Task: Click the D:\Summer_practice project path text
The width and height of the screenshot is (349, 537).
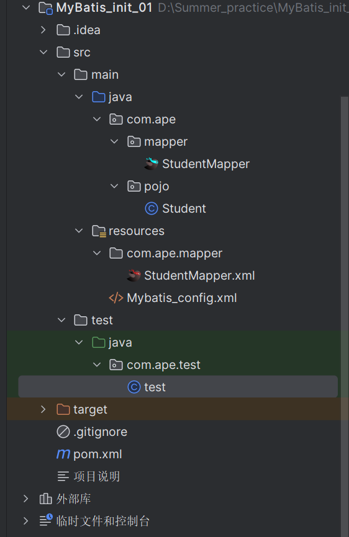Action: click(x=253, y=7)
